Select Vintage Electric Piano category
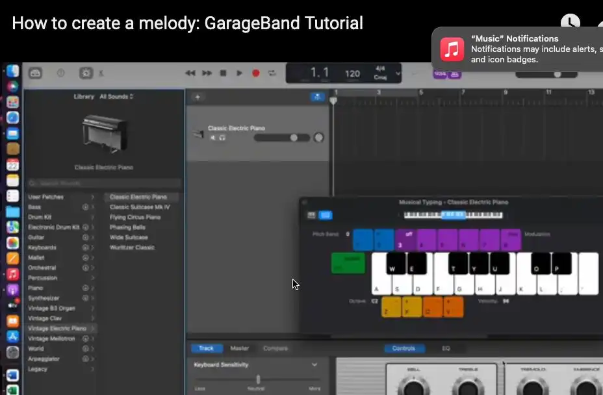The image size is (603, 395). point(61,329)
